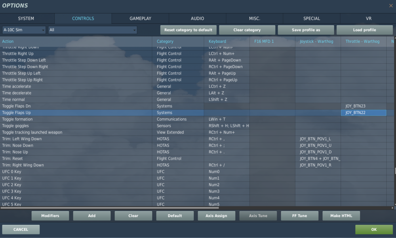Select the Throttle Step Up Right action
This screenshot has width=396, height=238.
[x=76, y=80]
